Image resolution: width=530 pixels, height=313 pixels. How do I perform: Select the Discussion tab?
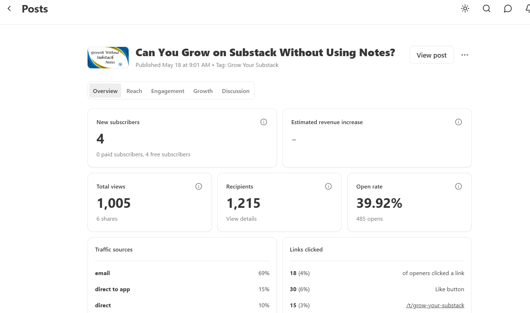[x=236, y=91]
